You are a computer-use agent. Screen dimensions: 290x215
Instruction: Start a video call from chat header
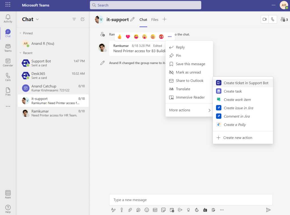point(265,19)
